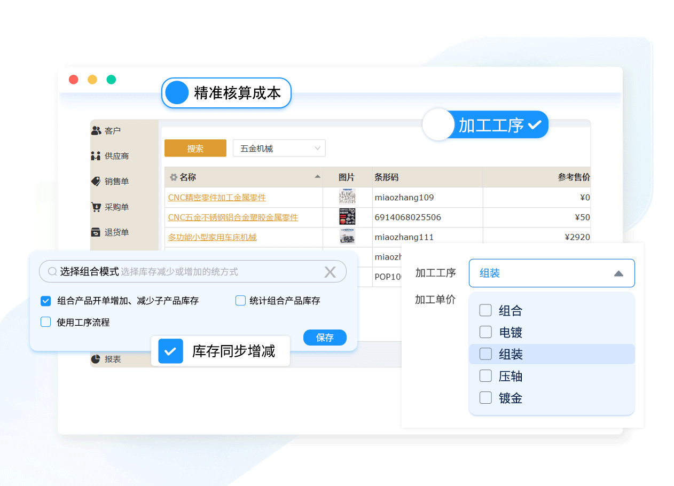
Task: Open the CNC精密零件加工金属零件 product link
Action: pos(217,198)
